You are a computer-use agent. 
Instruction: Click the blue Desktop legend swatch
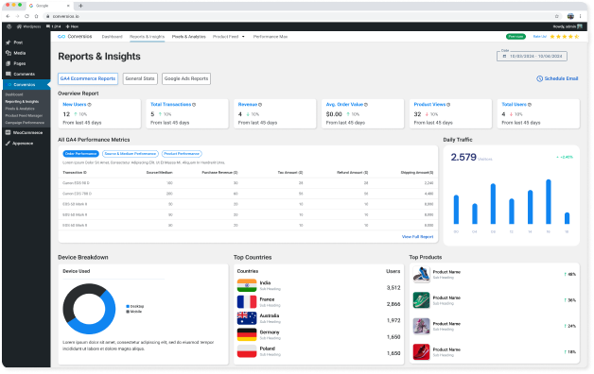tap(128, 306)
